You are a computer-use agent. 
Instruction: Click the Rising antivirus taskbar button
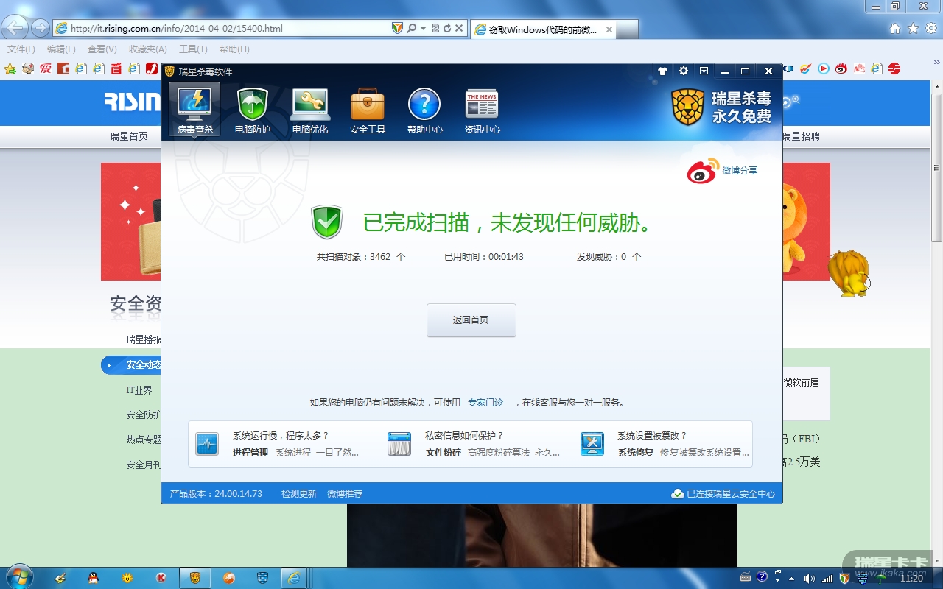click(x=194, y=578)
